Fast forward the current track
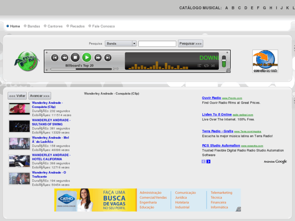Screen dimensions: 295x221 coord(98,58)
